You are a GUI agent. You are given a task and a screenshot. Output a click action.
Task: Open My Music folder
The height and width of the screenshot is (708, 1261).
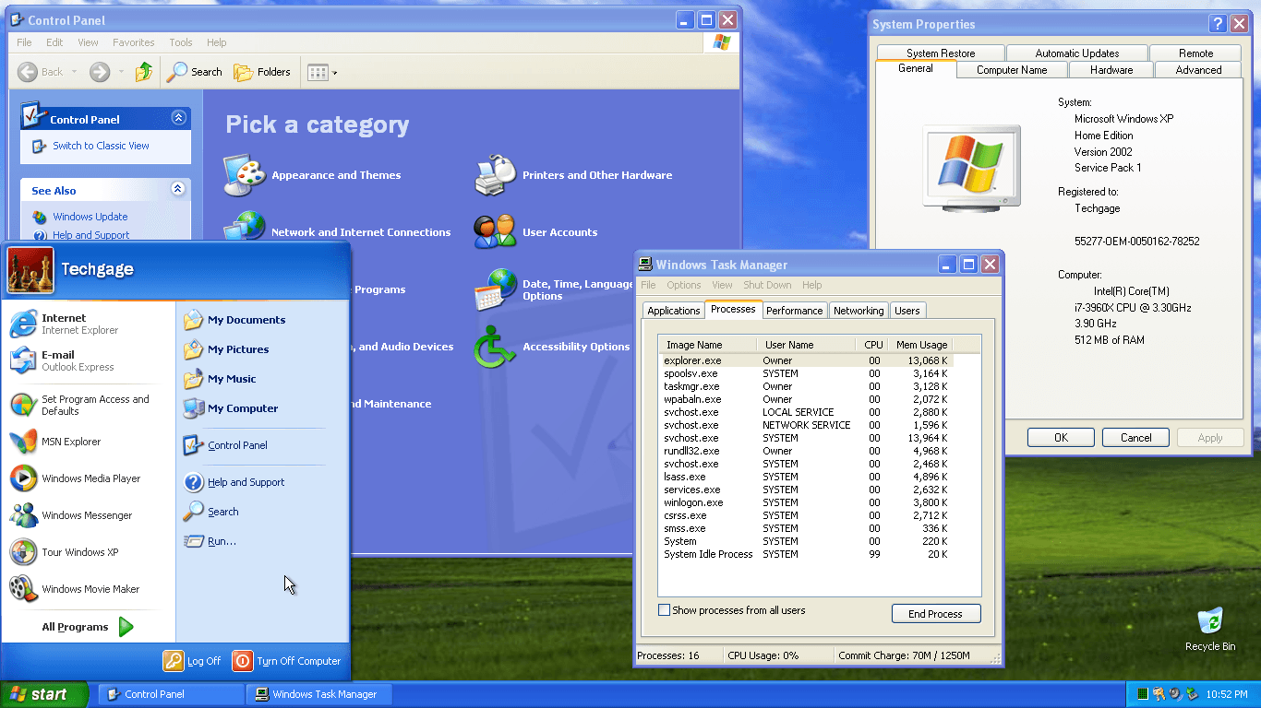click(220, 379)
